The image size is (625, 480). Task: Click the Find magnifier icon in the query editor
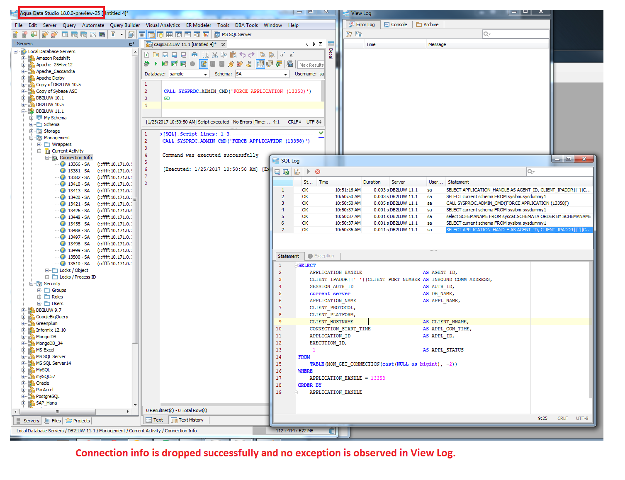coord(263,55)
